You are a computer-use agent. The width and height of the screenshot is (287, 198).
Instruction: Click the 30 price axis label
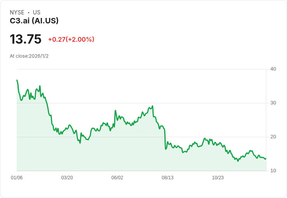(273, 103)
